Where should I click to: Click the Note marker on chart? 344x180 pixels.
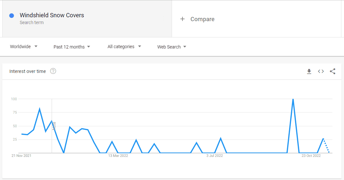click(54, 126)
